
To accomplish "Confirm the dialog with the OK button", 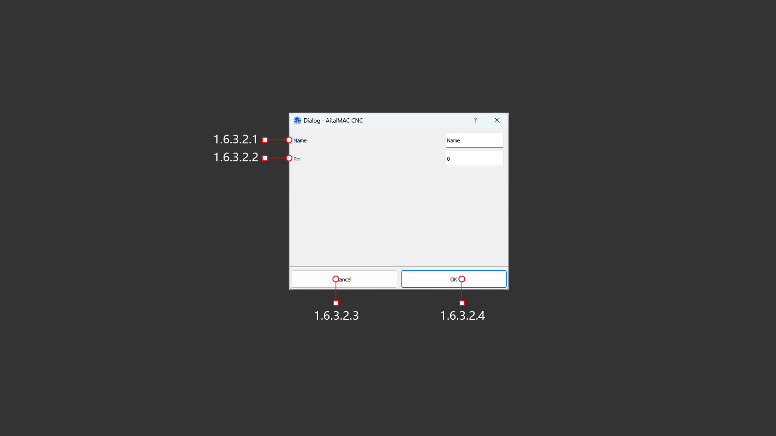I will (454, 279).
